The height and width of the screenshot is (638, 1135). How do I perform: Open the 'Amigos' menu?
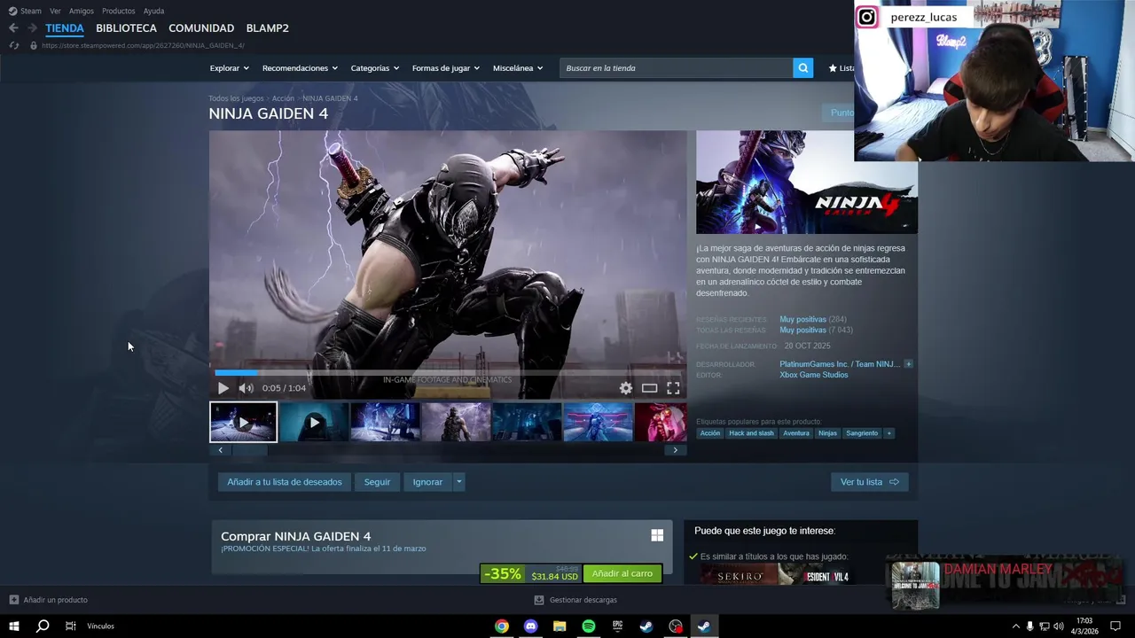click(x=82, y=11)
